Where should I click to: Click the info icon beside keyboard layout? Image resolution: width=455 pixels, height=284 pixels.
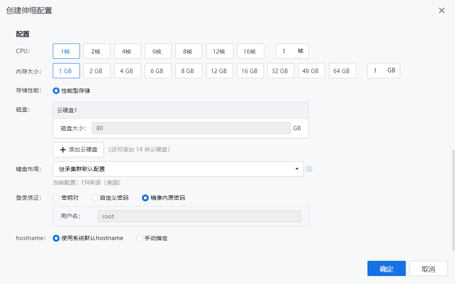tap(309, 169)
